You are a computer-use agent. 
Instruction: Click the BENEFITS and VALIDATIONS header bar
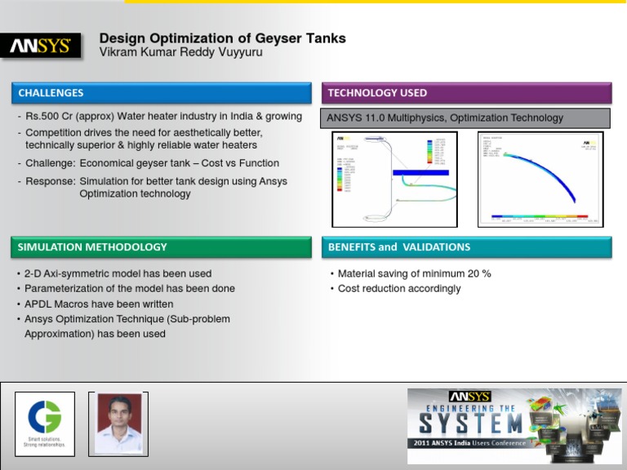click(467, 247)
